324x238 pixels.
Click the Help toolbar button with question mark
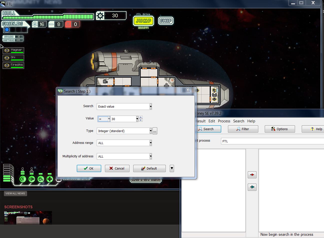(x=313, y=129)
